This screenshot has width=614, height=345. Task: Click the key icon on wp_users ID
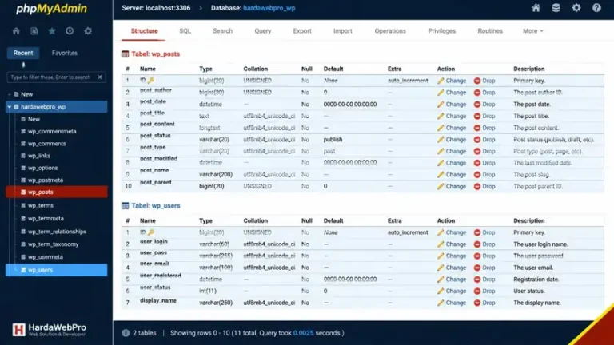(151, 232)
